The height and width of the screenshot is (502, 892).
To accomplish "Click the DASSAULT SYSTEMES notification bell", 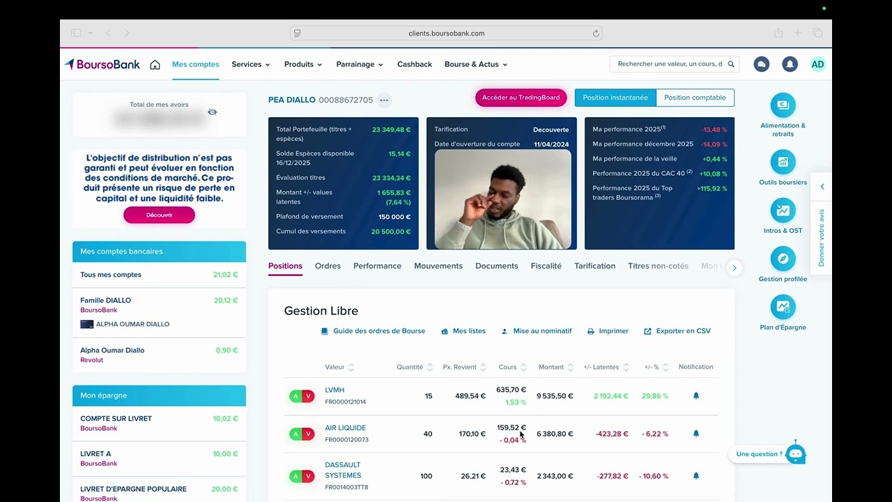I will click(695, 476).
